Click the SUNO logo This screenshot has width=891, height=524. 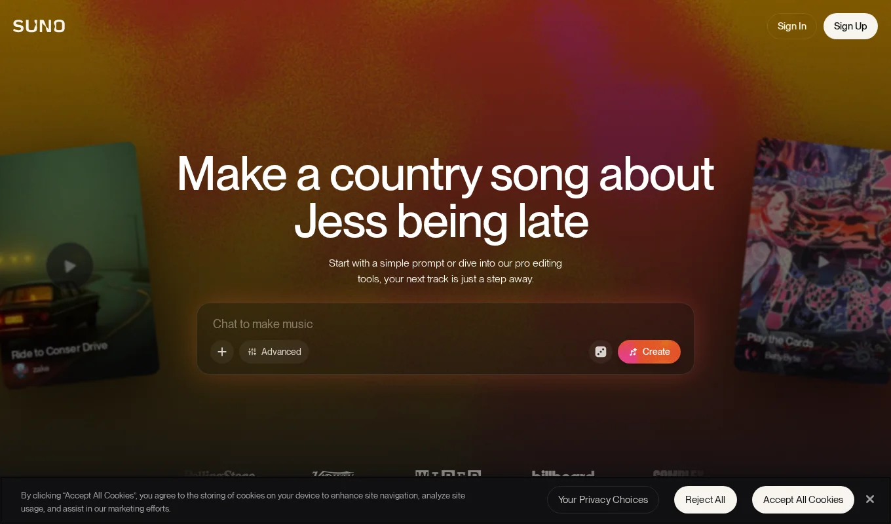point(39,26)
